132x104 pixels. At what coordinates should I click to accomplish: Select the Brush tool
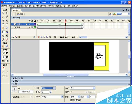coord(7,28)
